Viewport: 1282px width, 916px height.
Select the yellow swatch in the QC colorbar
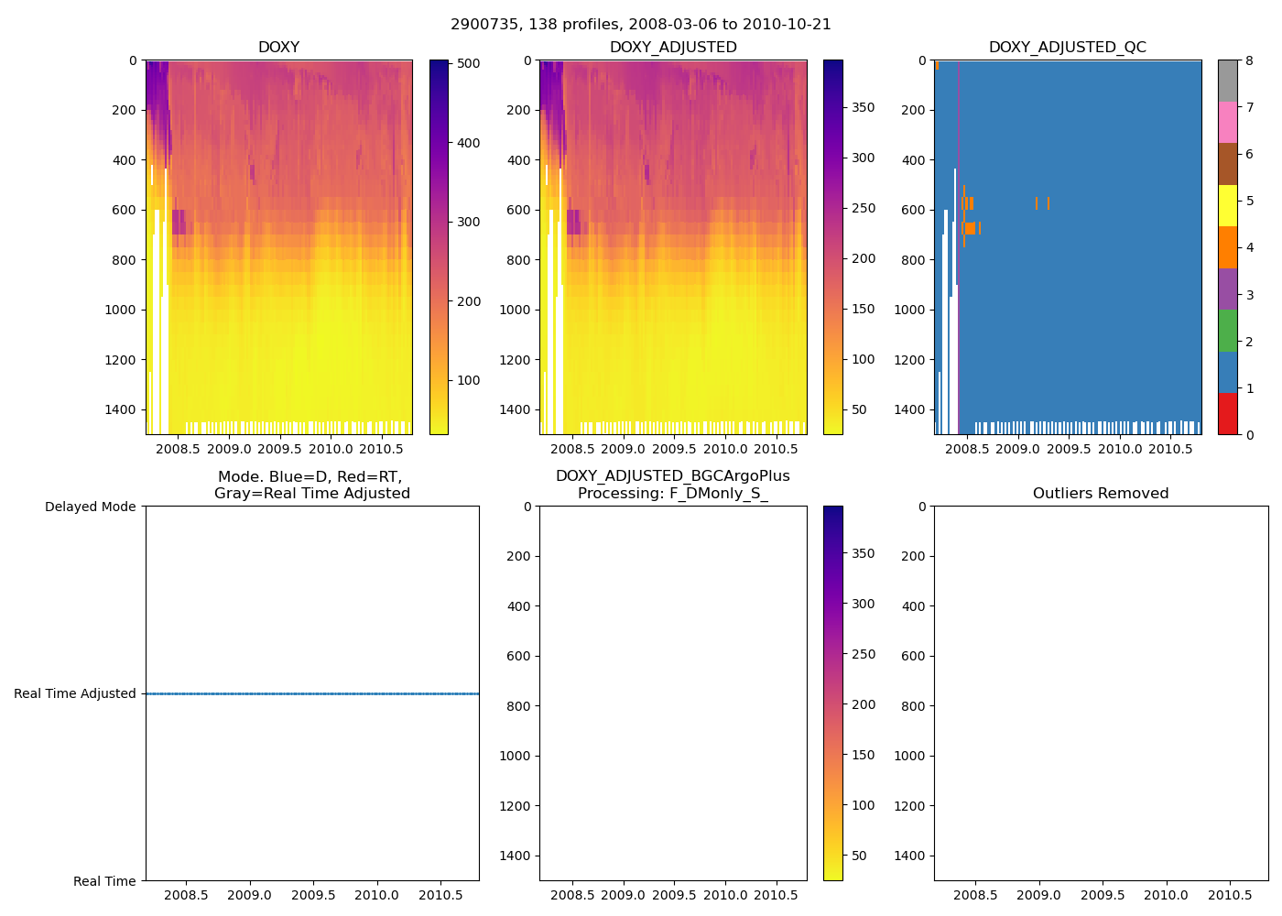click(1227, 206)
